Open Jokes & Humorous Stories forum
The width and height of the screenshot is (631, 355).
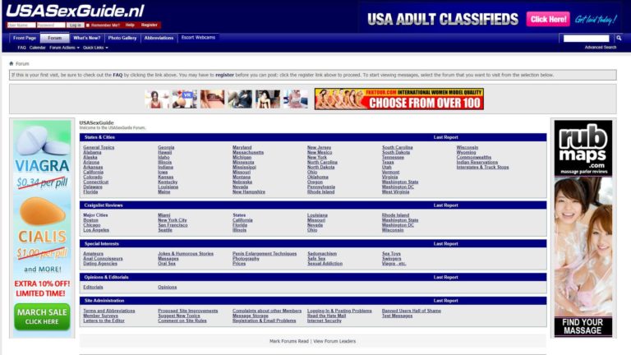click(x=186, y=254)
